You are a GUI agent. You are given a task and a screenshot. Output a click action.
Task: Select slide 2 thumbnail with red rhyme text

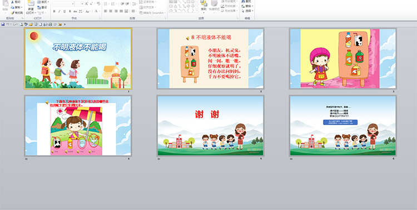pos(210,59)
